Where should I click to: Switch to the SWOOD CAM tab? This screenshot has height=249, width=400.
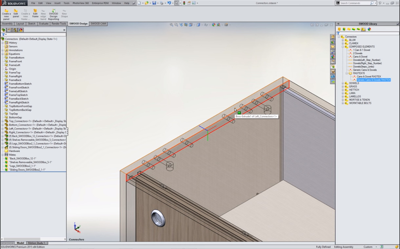point(98,24)
